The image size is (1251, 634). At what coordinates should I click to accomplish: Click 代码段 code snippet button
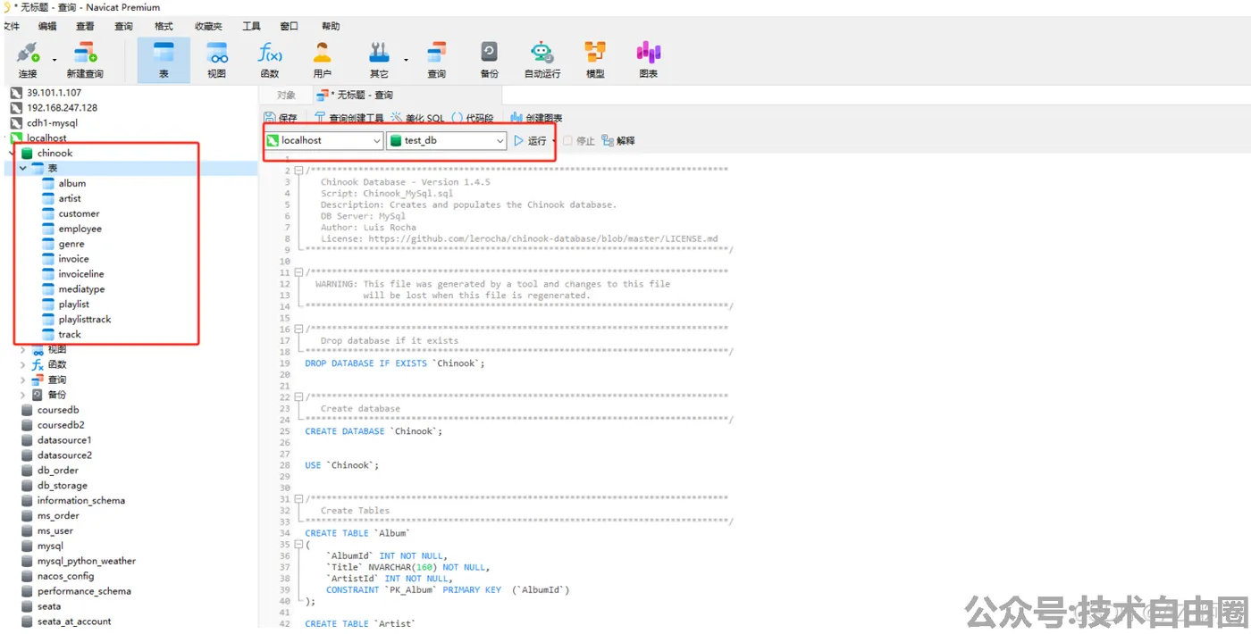[x=472, y=118]
